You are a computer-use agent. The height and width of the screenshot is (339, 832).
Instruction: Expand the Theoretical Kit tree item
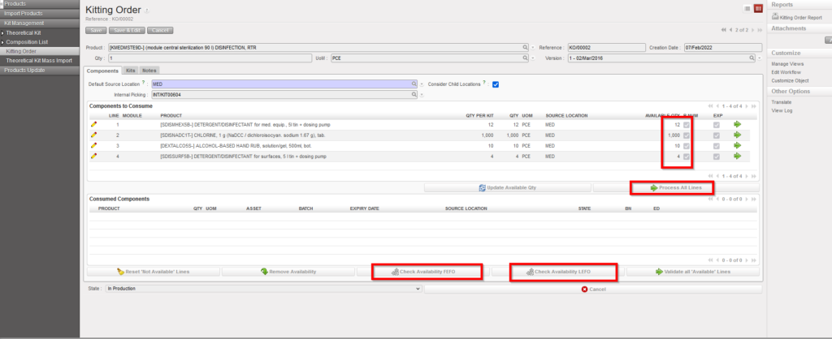[x=3, y=32]
